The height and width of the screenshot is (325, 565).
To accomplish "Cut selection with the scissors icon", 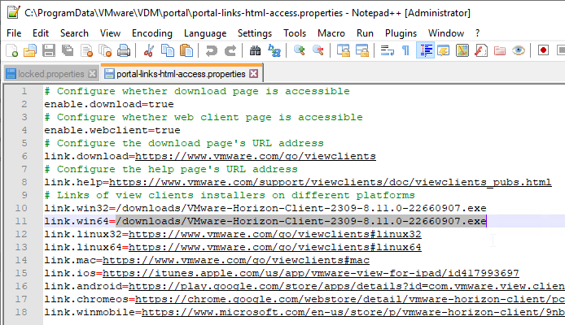I will (148, 50).
